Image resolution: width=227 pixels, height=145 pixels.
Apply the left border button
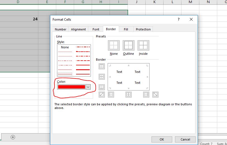coord(111,94)
